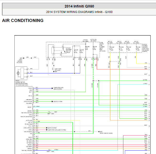Screen dimensions: 156x154
Task: Click 'SEATS SYSTEM' label on STRG HTR RLY wire
Action: [52, 128]
